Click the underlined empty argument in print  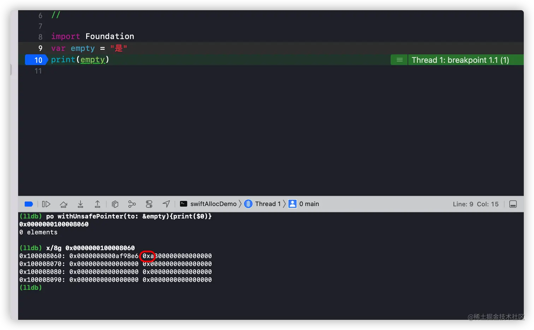(93, 60)
